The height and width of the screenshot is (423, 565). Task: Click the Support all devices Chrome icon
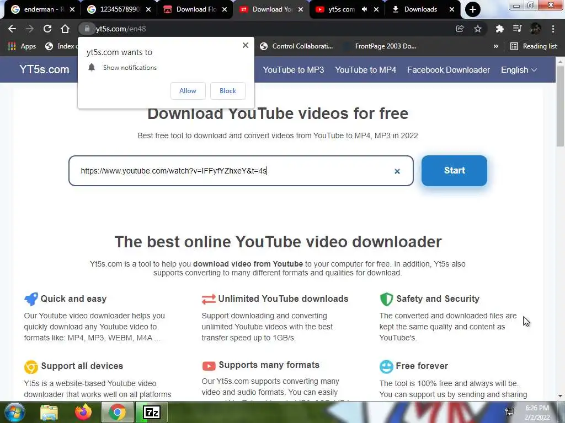coord(31,367)
